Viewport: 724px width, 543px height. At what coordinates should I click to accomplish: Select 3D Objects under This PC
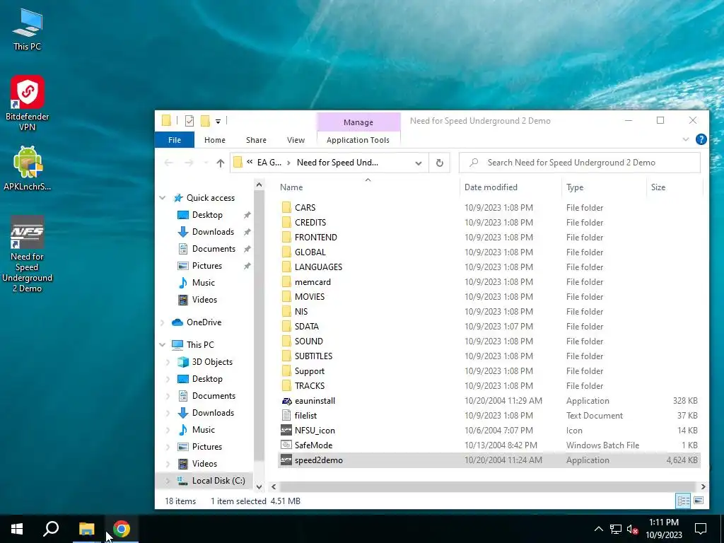tap(212, 362)
